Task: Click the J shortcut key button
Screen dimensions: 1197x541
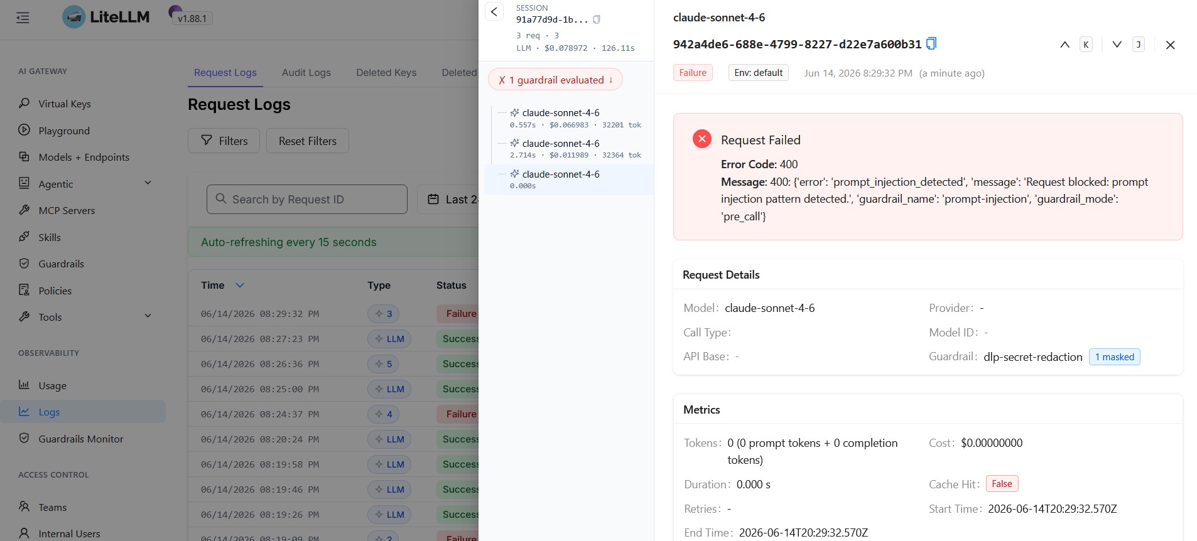Action: 1138,45
